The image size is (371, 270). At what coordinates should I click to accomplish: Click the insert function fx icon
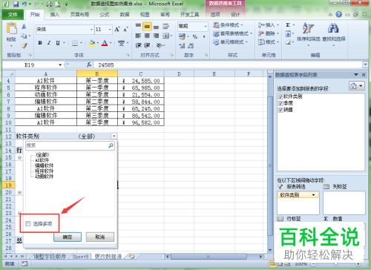tap(89, 65)
